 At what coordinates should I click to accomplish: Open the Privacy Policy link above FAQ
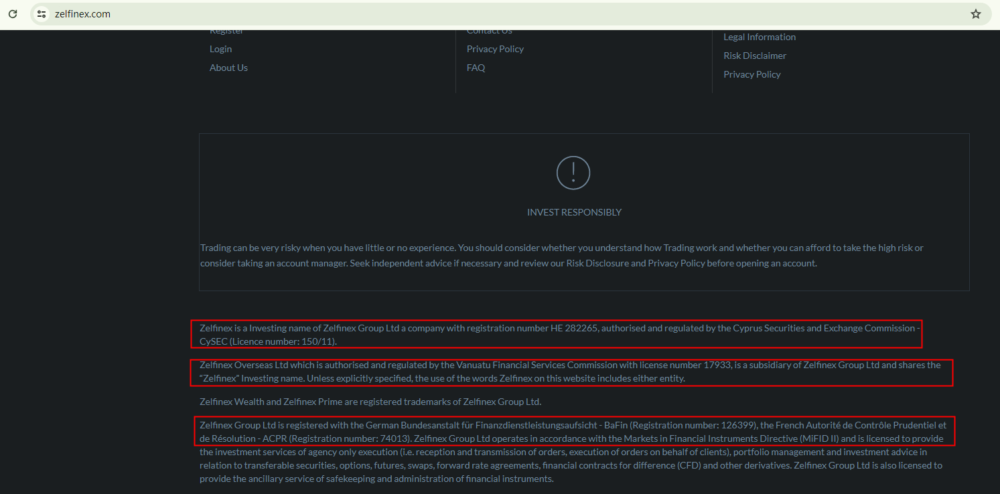[495, 49]
